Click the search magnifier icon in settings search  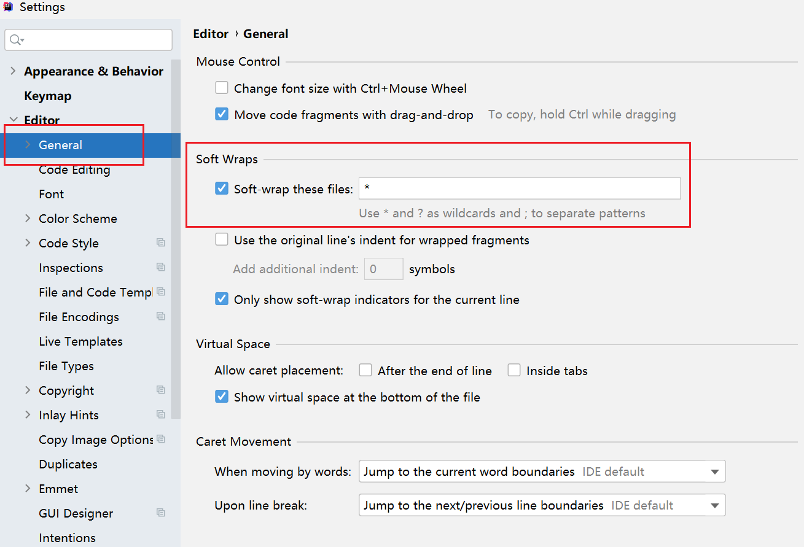(x=17, y=41)
